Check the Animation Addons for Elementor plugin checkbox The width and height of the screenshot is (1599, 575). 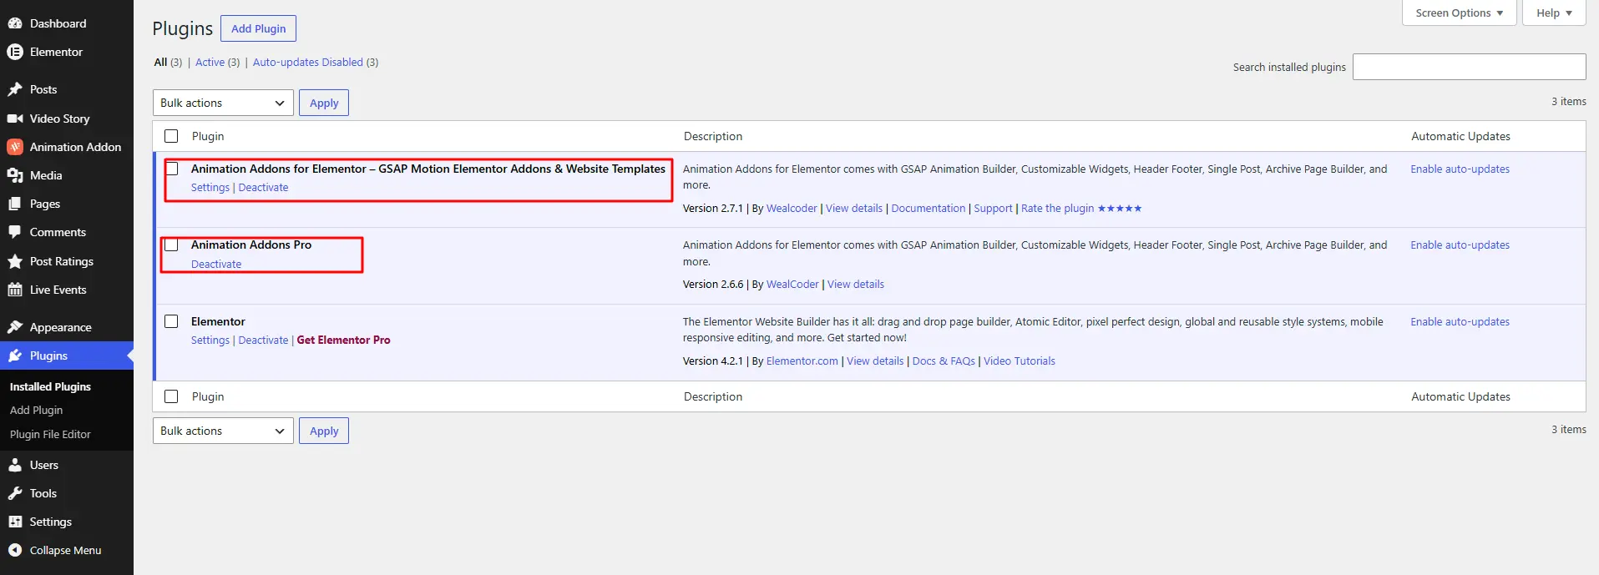[x=172, y=169]
